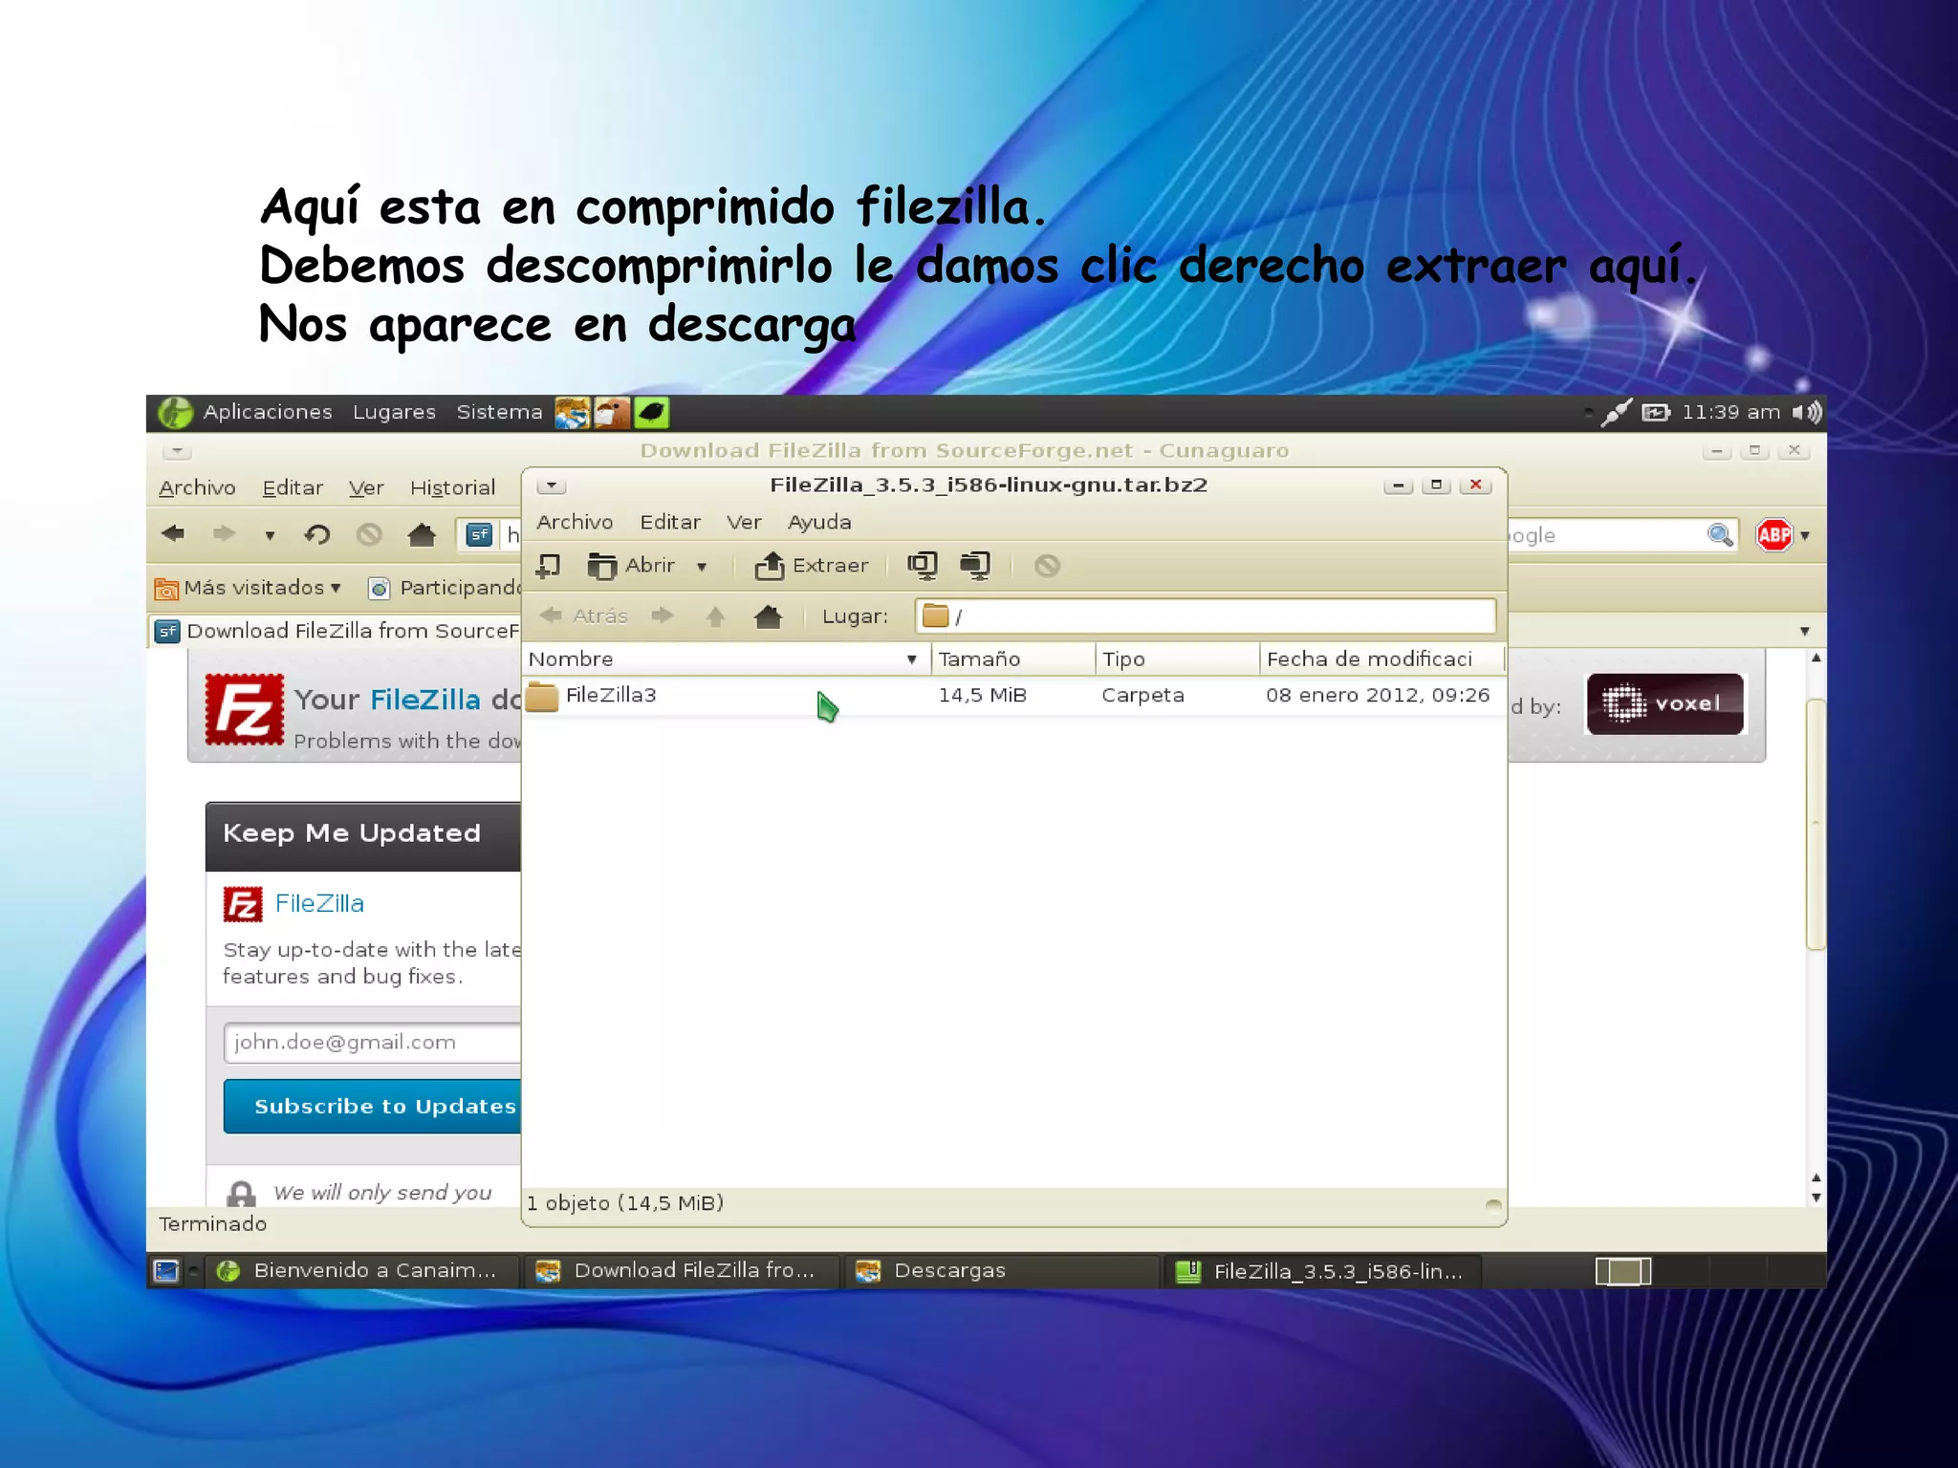Viewport: 1958px width, 1468px height.
Task: Switch to Bienvenido a Canaima taskbar window
Action: 361,1271
